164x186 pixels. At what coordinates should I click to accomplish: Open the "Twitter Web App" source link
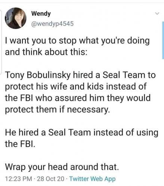pos(92,179)
